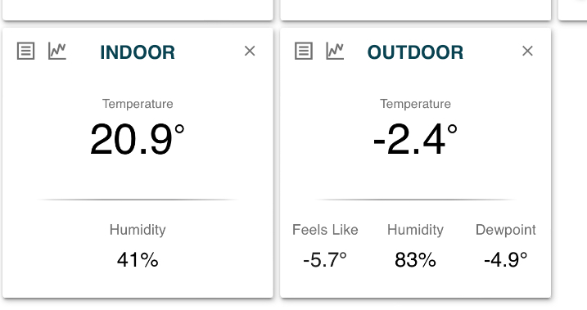The width and height of the screenshot is (587, 310).
Task: Open Outdoor widget graph icon
Action: click(335, 51)
